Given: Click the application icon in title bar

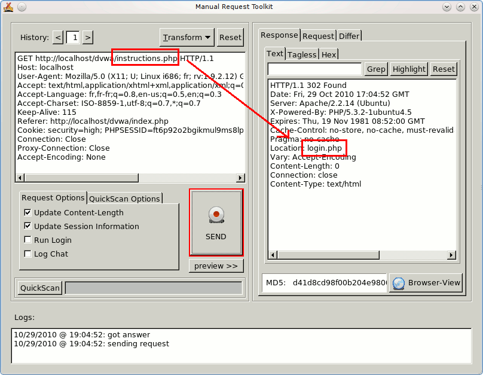Looking at the screenshot, I should coord(8,7).
